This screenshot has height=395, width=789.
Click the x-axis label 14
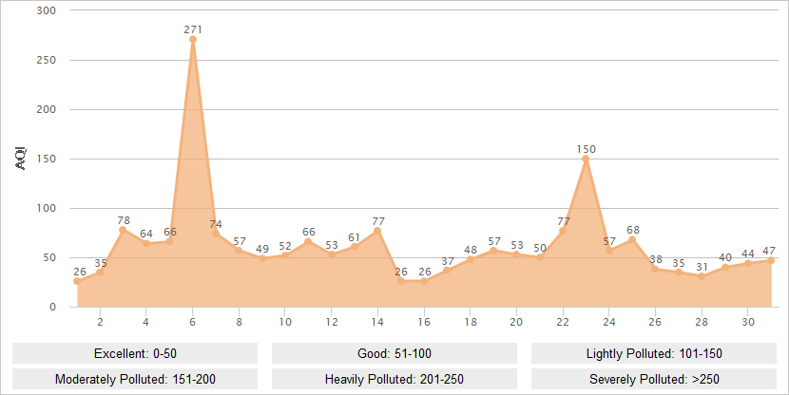click(377, 322)
